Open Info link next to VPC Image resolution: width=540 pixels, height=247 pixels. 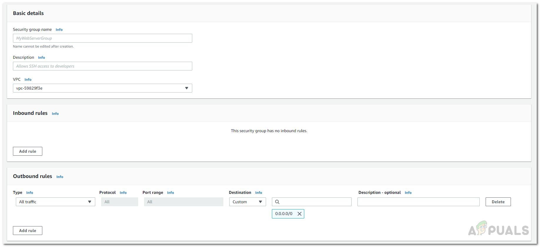[28, 80]
